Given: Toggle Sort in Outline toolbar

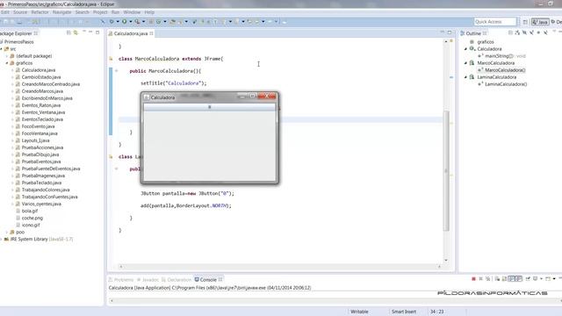Looking at the screenshot, I should tap(517, 32).
